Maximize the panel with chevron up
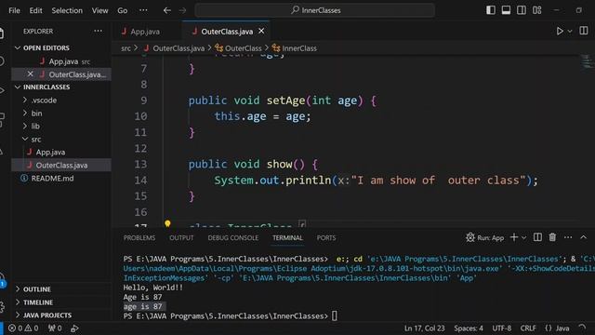This screenshot has height=335, width=595. [583, 237]
